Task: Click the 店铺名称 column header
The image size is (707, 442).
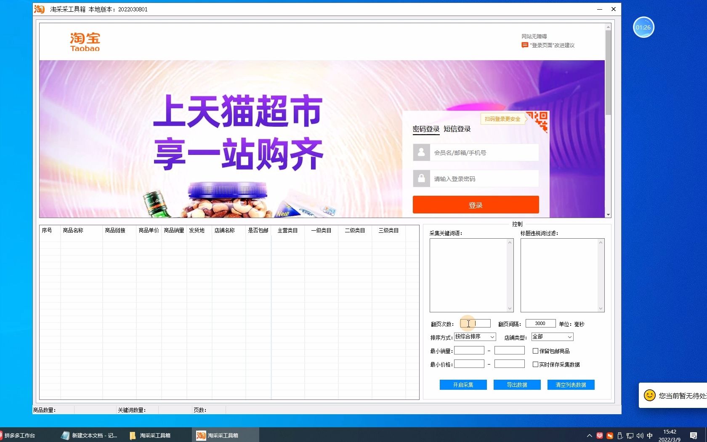Action: [229, 230]
